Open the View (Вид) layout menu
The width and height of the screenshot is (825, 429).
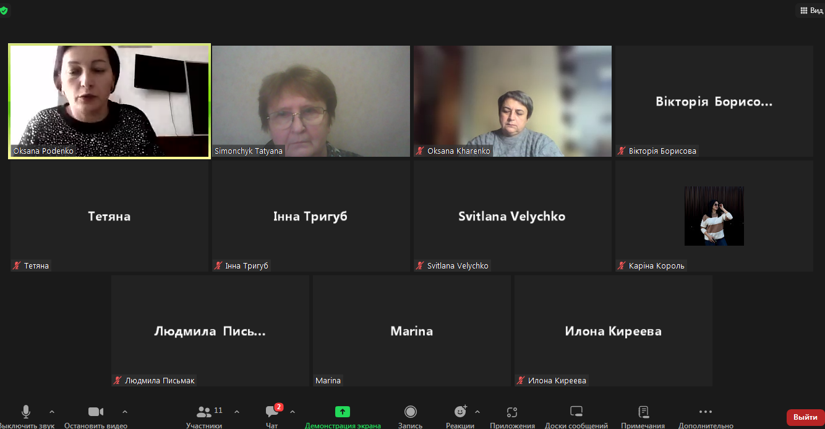811,10
